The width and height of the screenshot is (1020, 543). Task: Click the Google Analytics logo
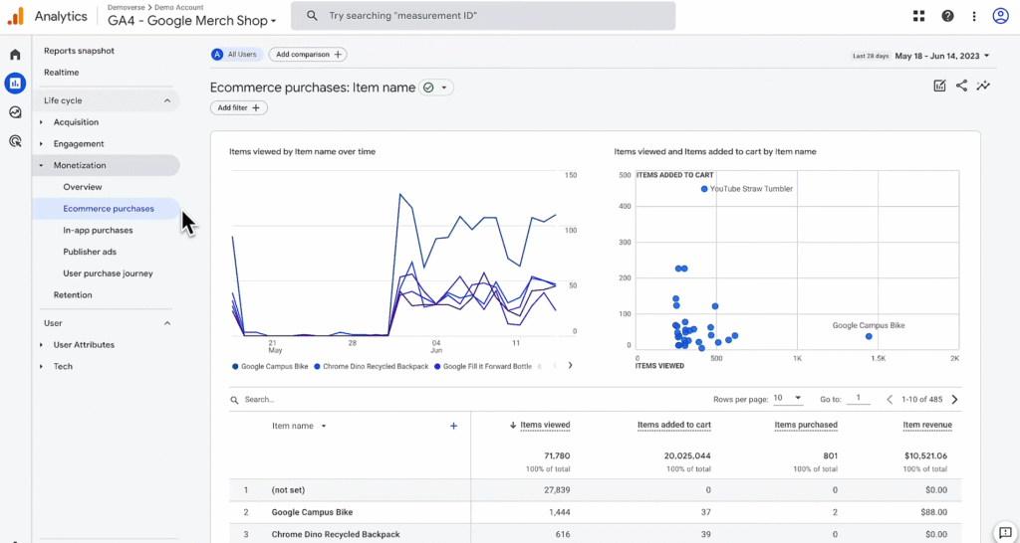15,16
